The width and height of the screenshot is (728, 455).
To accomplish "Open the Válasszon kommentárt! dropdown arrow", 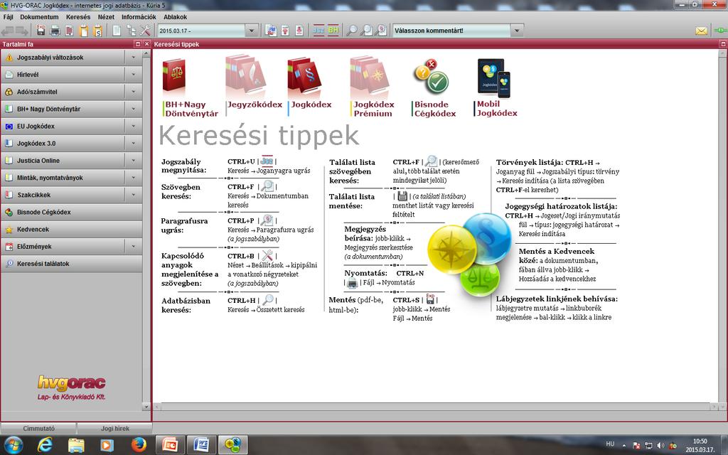I will point(517,31).
